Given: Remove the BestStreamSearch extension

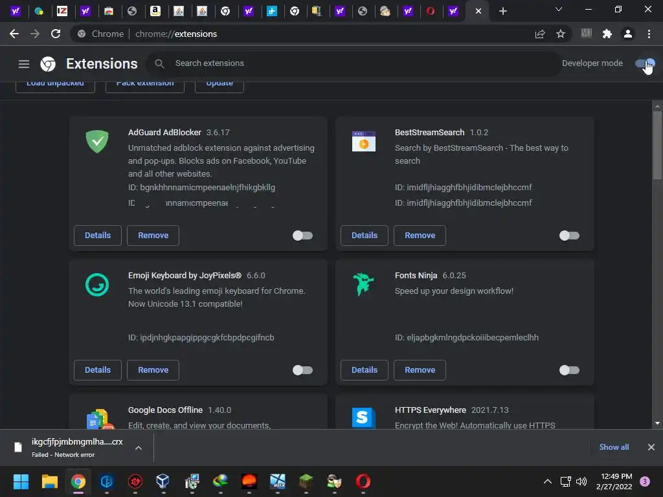Looking at the screenshot, I should click(420, 236).
